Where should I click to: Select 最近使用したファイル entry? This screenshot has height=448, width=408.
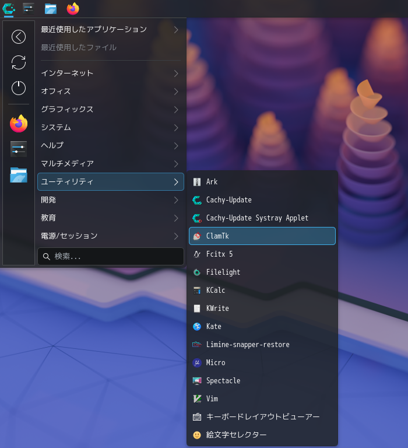(111, 47)
